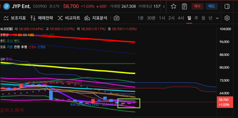Capture chart with camera icon
The height and width of the screenshot is (118, 238).
(x=116, y=18)
